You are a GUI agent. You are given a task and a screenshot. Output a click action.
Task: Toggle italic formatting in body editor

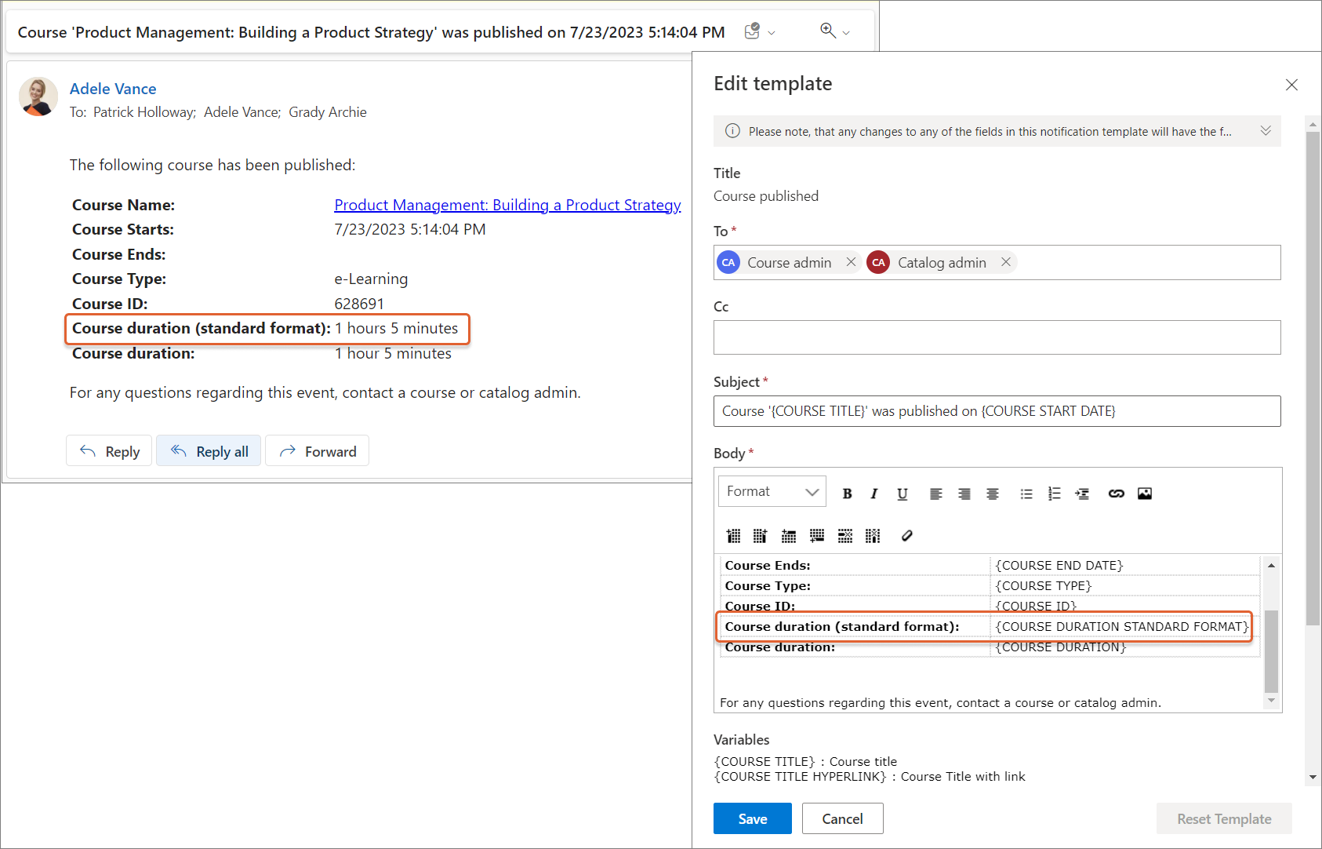pos(873,494)
